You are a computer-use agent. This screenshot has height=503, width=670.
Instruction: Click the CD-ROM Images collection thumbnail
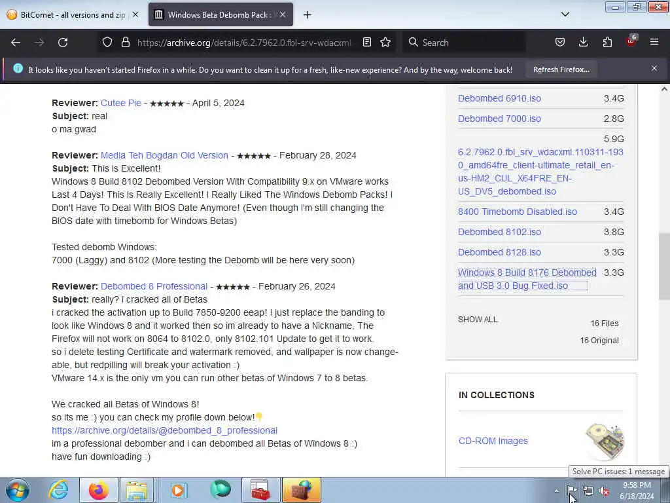click(605, 442)
